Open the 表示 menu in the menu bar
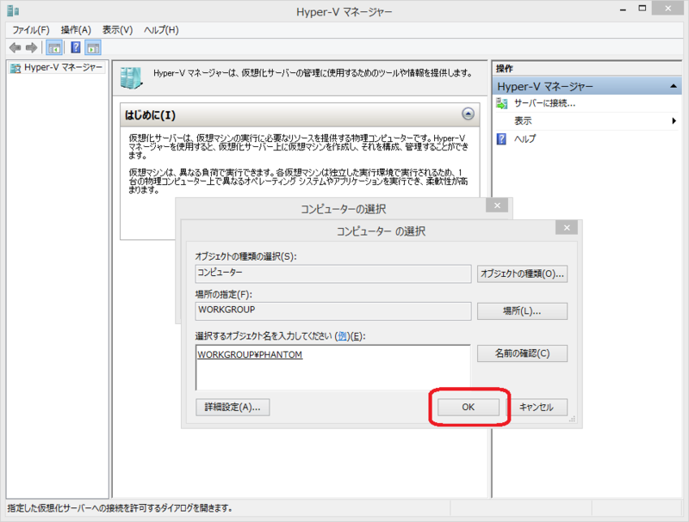Viewport: 689px width, 522px height. (x=115, y=29)
